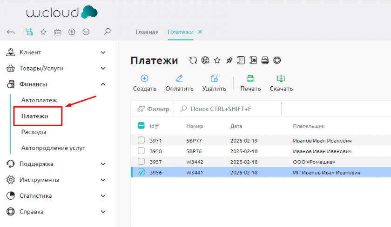Switch to the Главная tab

pos(147,32)
